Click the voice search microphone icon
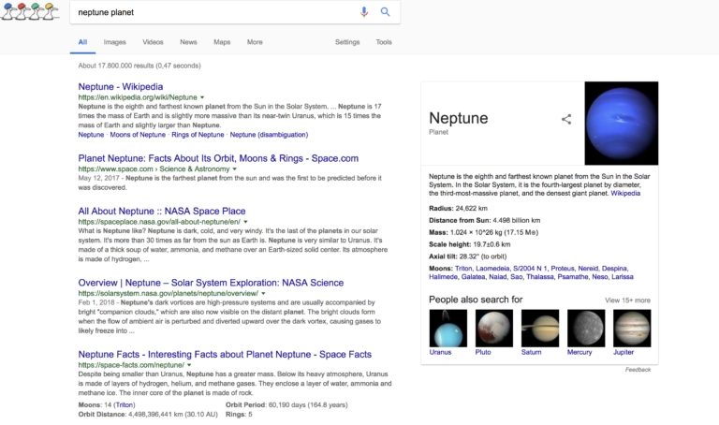 point(363,12)
